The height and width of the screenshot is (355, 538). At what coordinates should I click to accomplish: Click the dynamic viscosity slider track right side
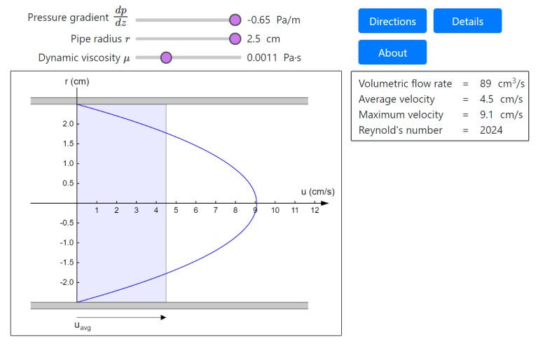(210, 57)
